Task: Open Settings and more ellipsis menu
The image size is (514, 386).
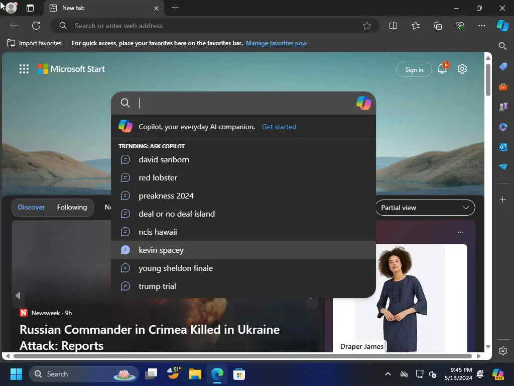Action: click(481, 26)
